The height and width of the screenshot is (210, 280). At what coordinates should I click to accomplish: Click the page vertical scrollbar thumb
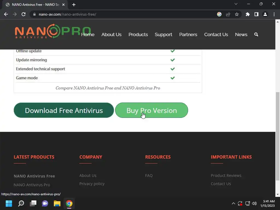click(278, 136)
